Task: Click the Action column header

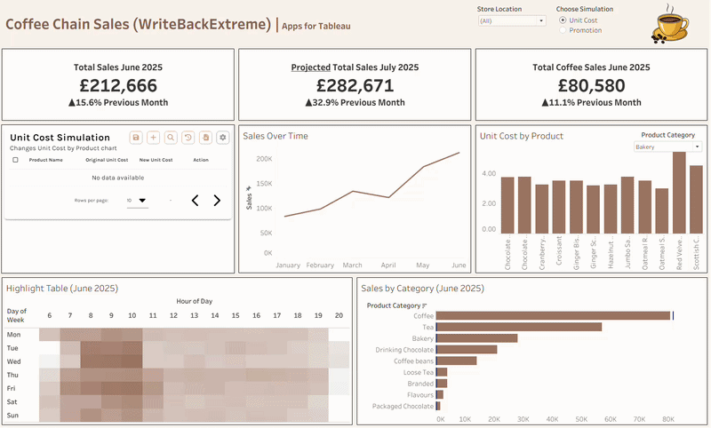Action: 201,160
